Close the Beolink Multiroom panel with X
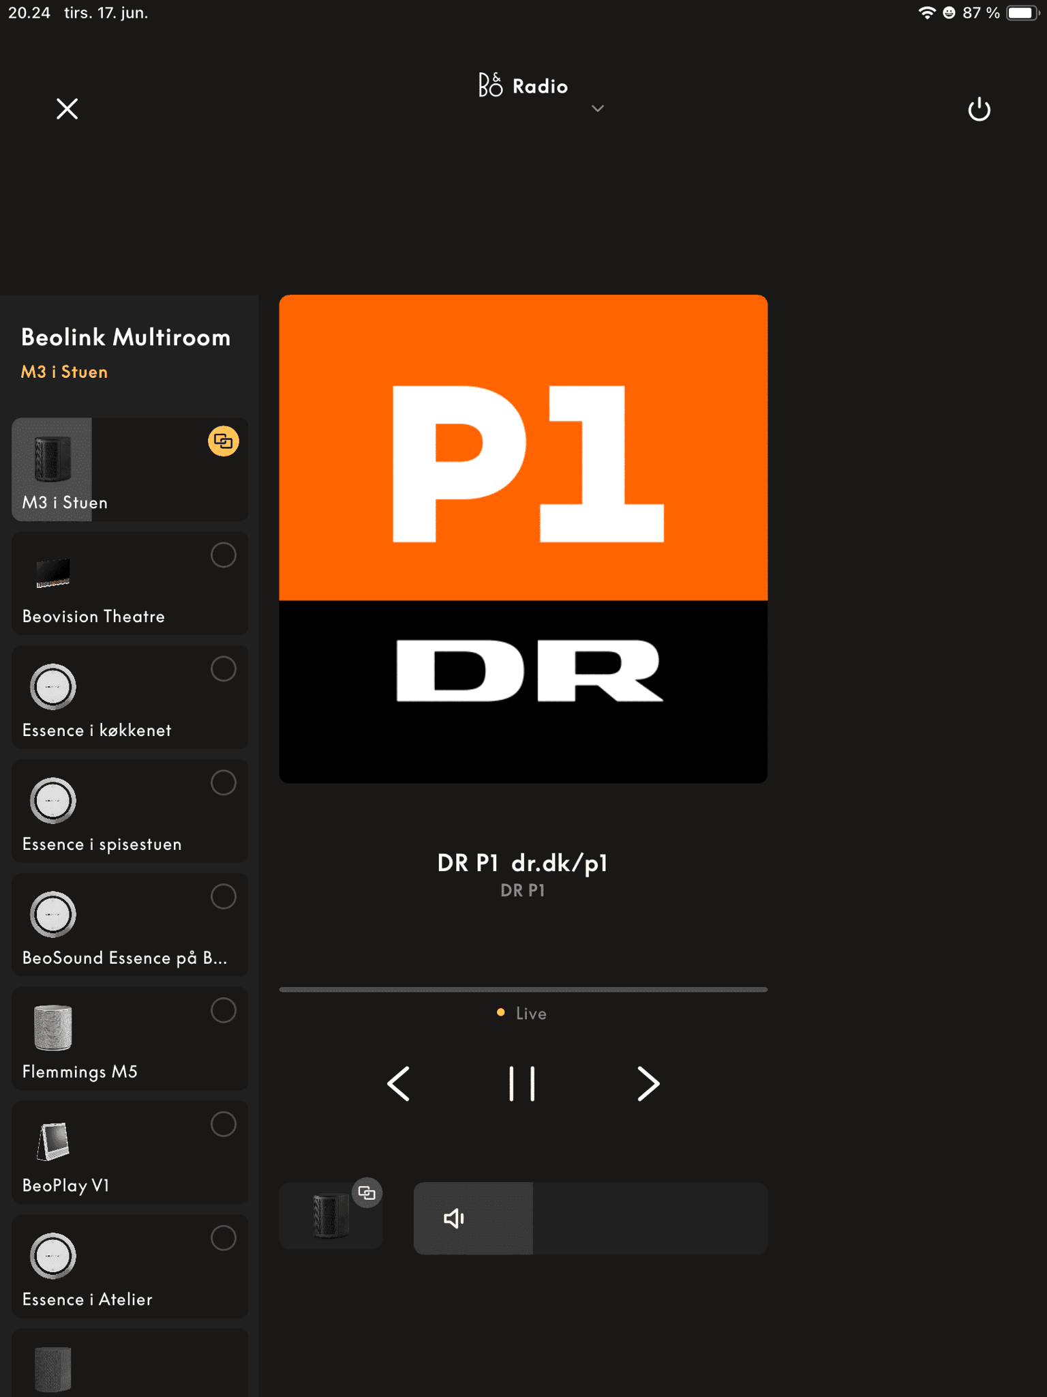 coord(67,108)
